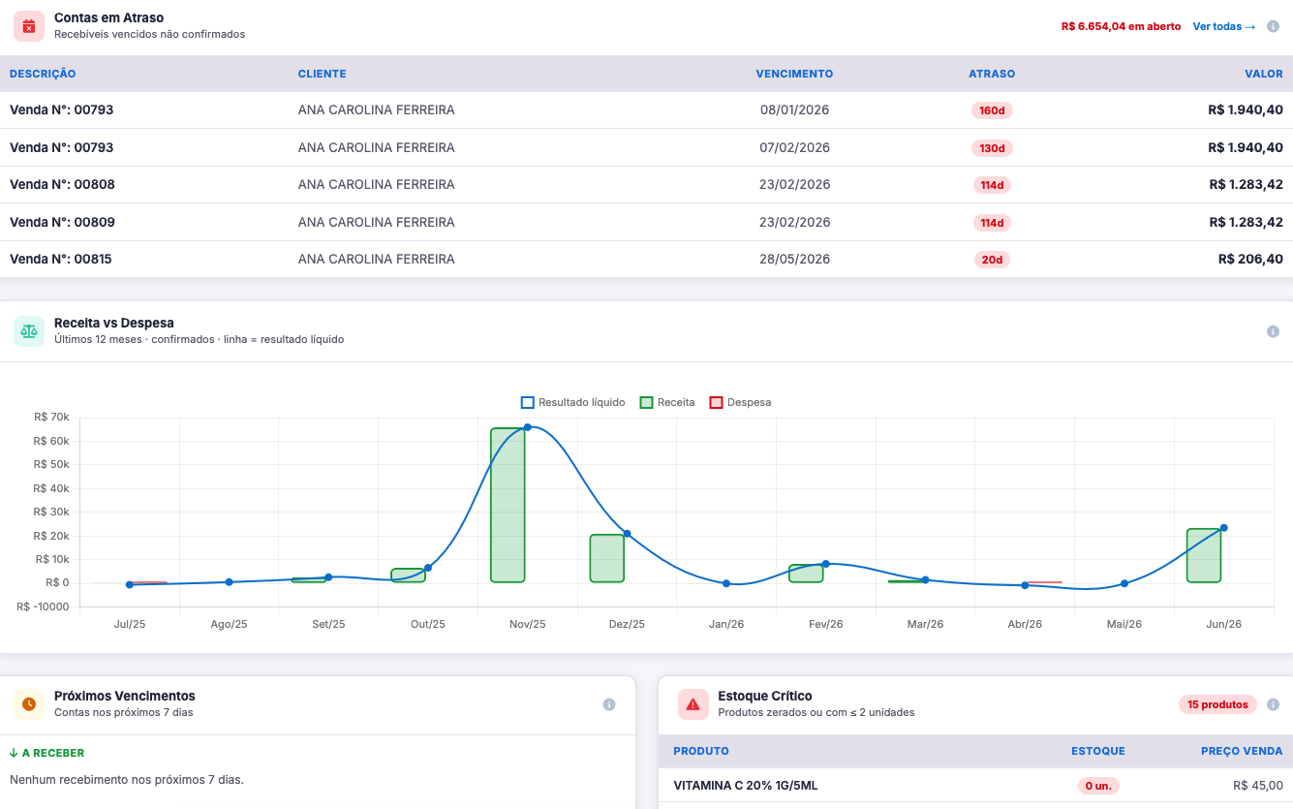Click the 15 produtos badge

click(x=1217, y=704)
